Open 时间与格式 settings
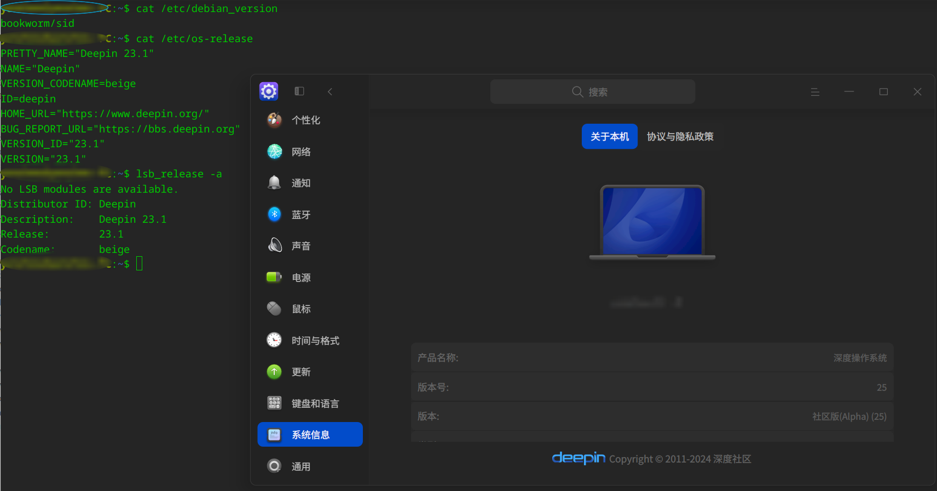 [310, 340]
